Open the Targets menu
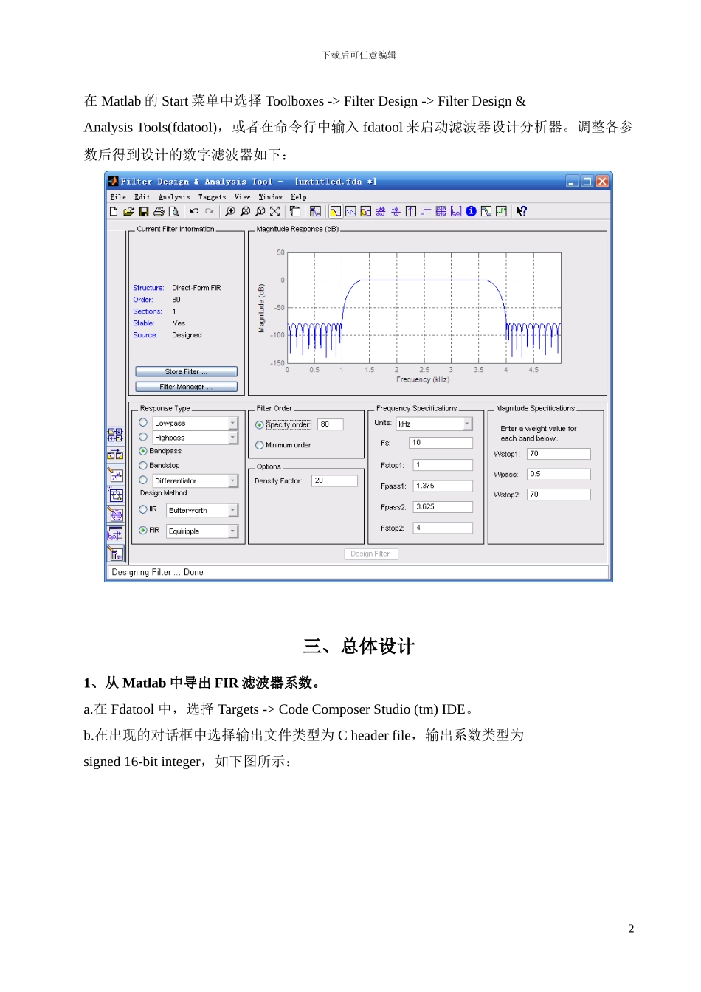The width and height of the screenshot is (701, 992). coord(213,197)
